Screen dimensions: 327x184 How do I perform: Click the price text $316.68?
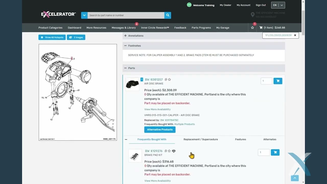pos(168,162)
